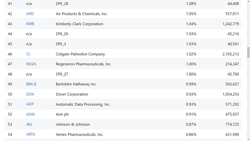Select the Berkshire Hathaway Inc. row

click(x=124, y=84)
